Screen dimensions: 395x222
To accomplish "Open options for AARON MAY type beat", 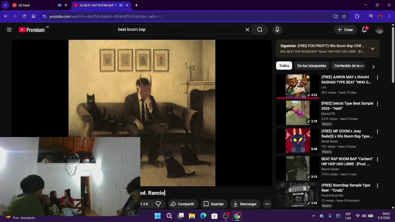I will pyautogui.click(x=377, y=78).
